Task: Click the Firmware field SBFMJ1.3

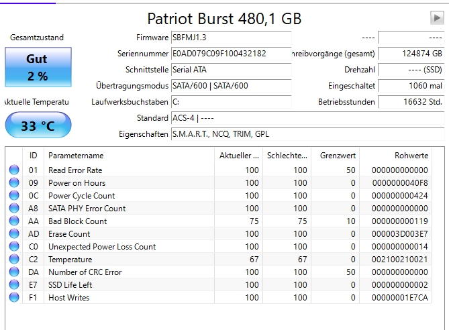Action: click(x=232, y=38)
